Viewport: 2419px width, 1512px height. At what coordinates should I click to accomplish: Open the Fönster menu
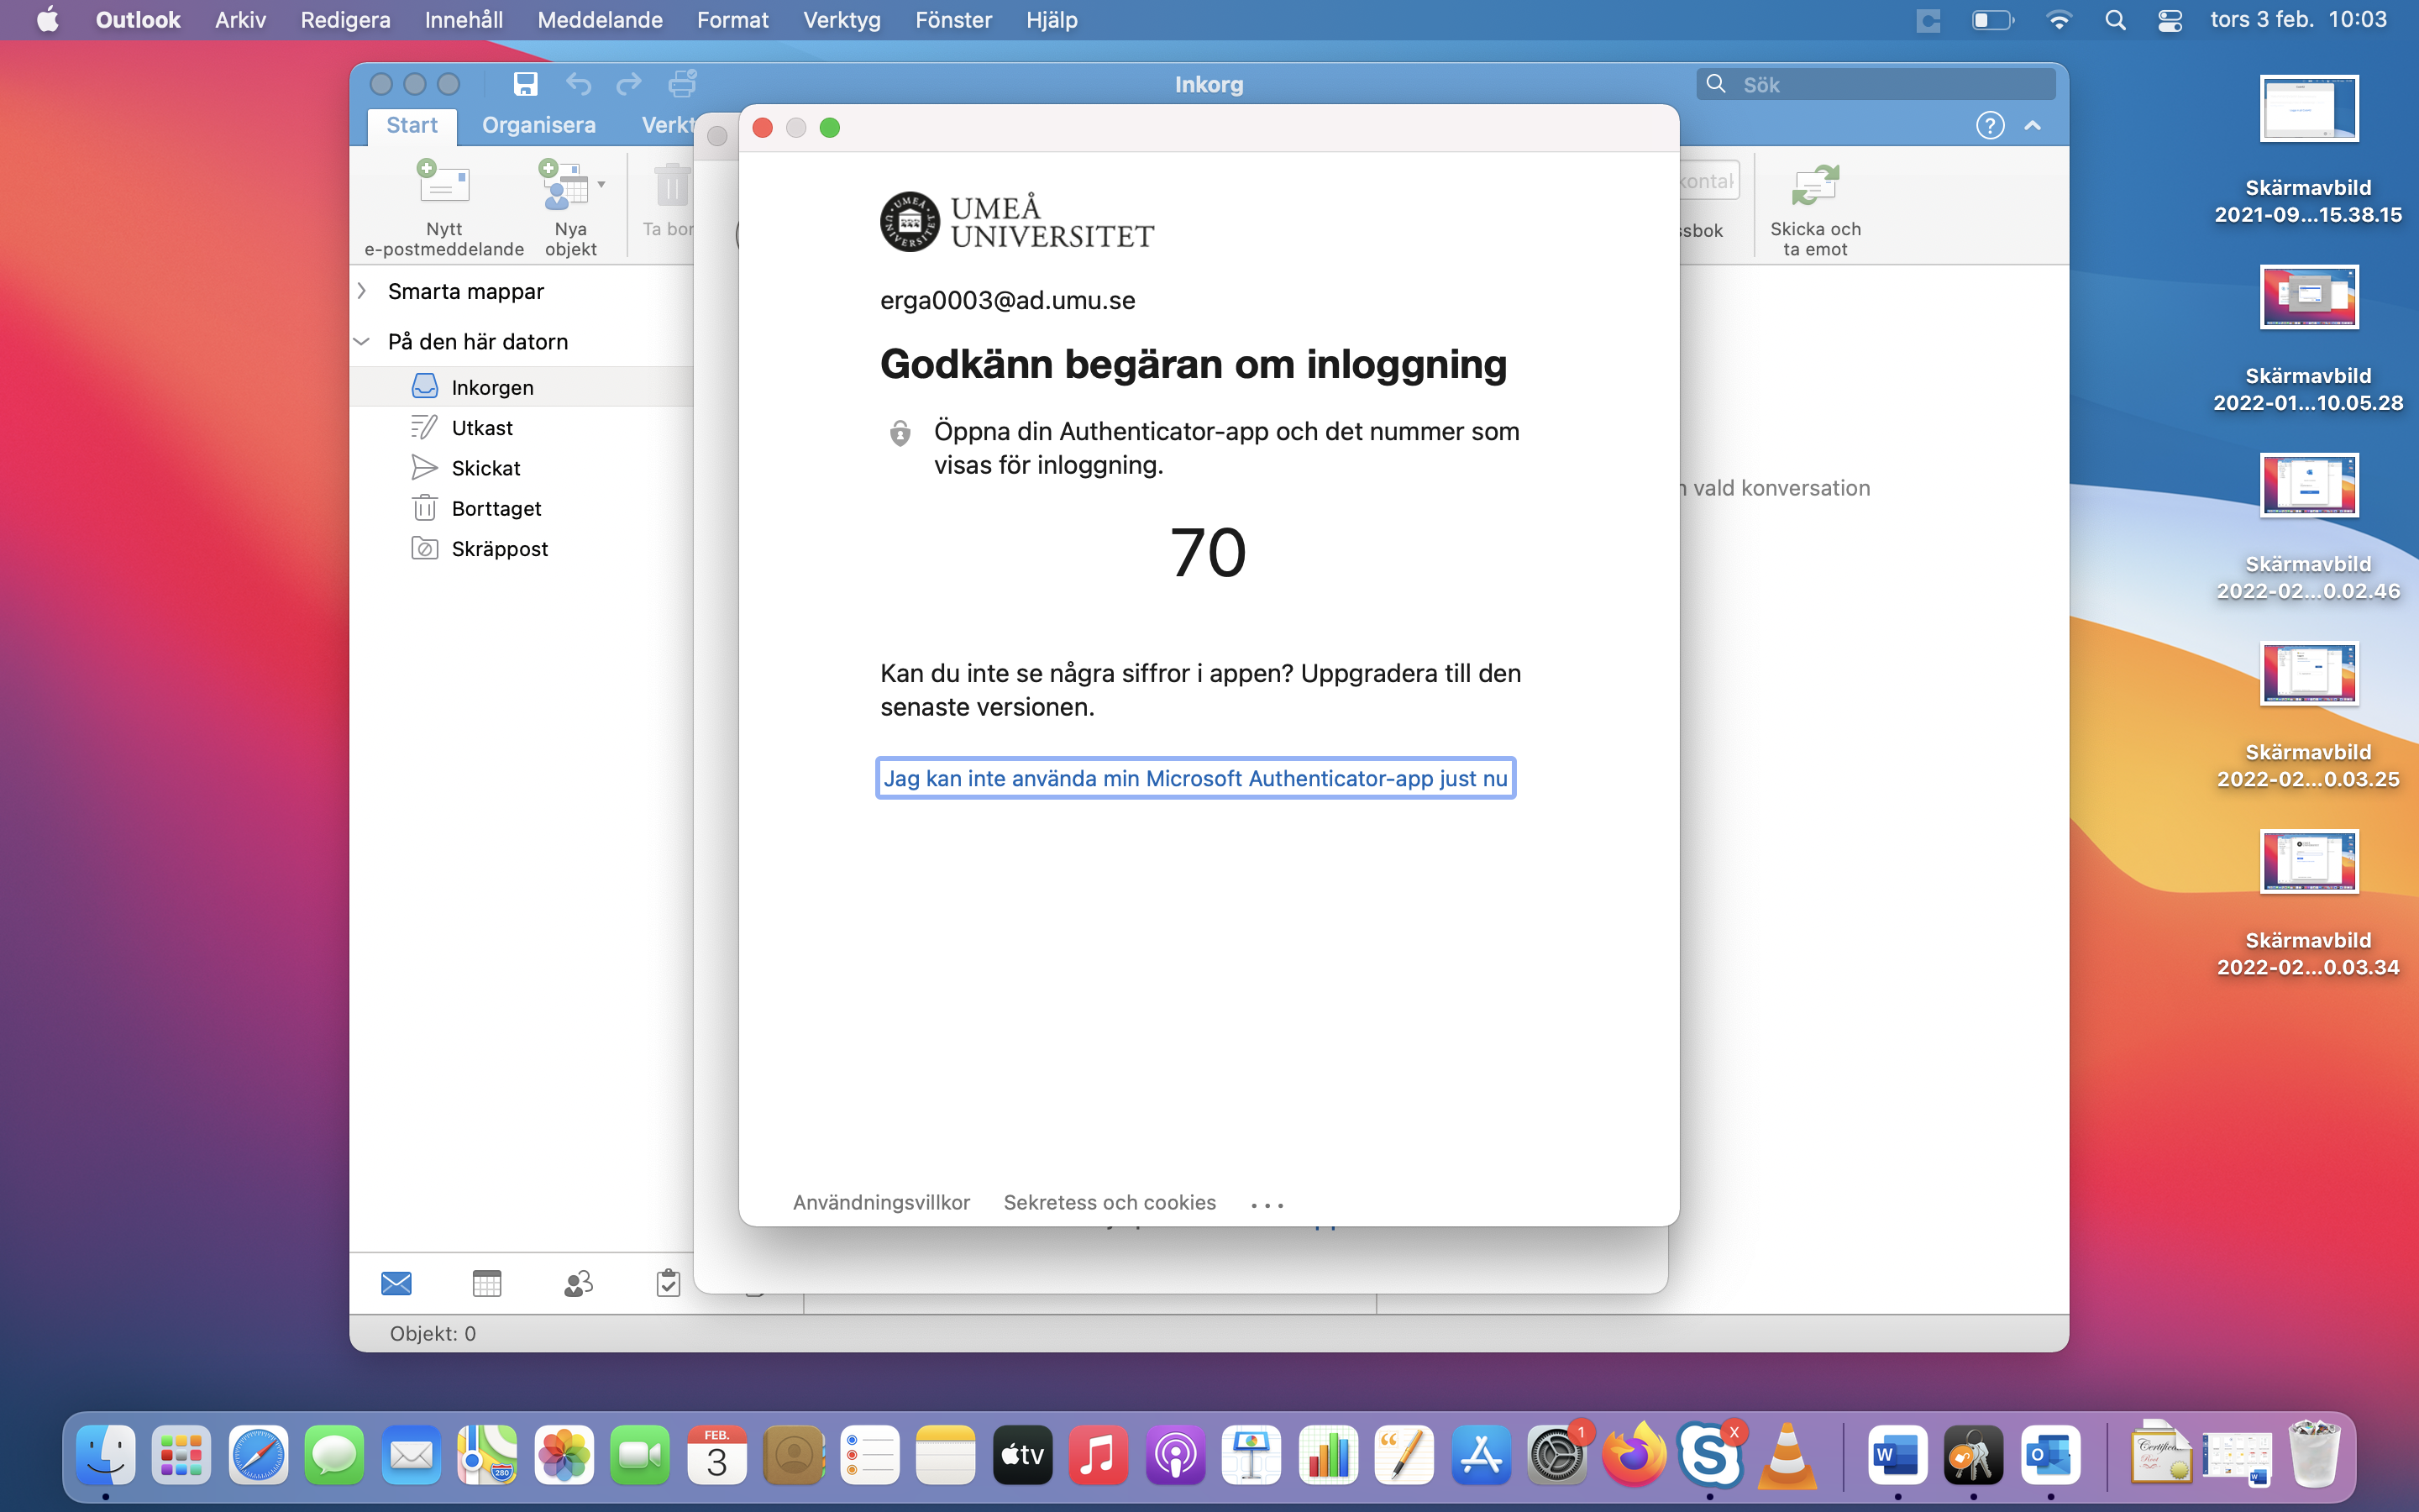[953, 20]
